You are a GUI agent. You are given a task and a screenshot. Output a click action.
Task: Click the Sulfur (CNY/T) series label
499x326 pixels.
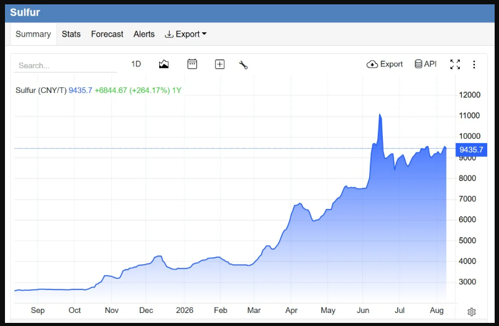click(41, 90)
